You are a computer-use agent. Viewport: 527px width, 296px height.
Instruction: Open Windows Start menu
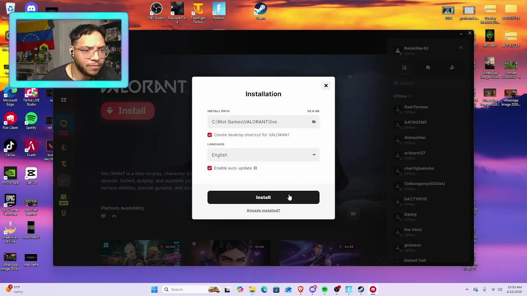tap(154, 289)
